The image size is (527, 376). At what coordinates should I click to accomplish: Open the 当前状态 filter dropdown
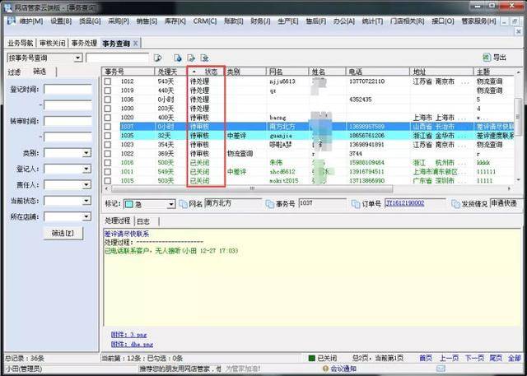[86, 201]
